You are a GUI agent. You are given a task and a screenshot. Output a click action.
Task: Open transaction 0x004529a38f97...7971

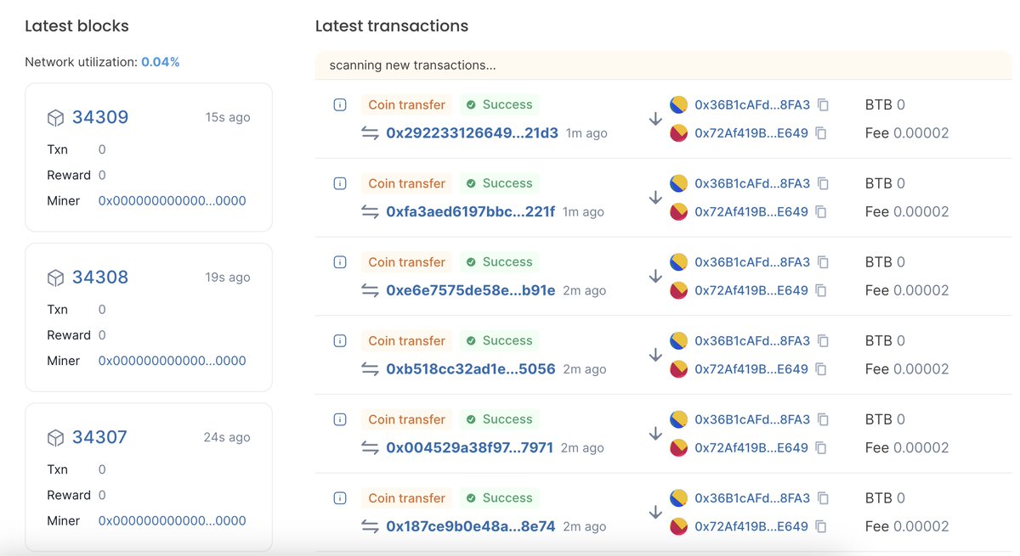tap(469, 447)
